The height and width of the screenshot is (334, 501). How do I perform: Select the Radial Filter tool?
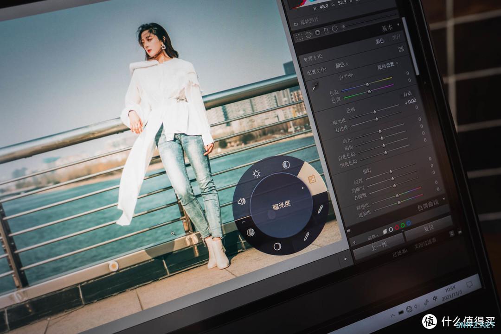coord(334,29)
